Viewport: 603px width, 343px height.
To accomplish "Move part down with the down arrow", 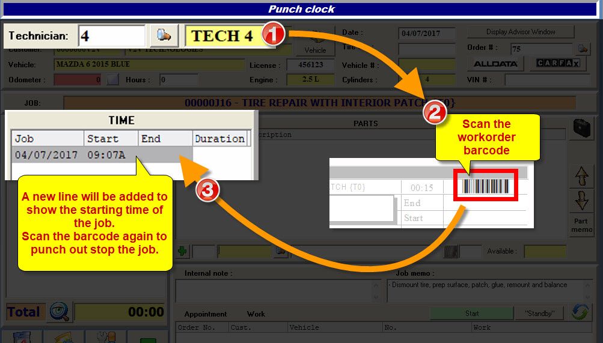I will 581,200.
